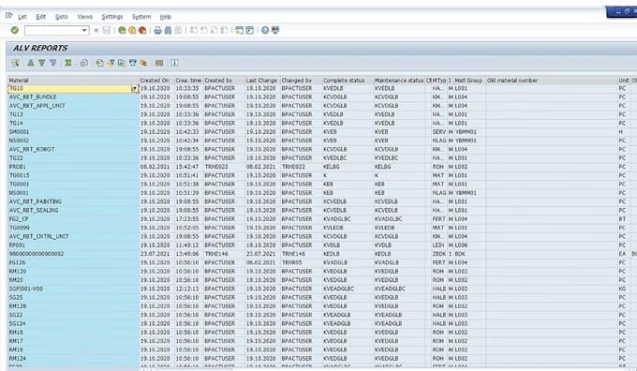The width and height of the screenshot is (637, 371).
Task: Select the AVC_RBT_APPL_UNIT material cell
Action: pos(73,106)
